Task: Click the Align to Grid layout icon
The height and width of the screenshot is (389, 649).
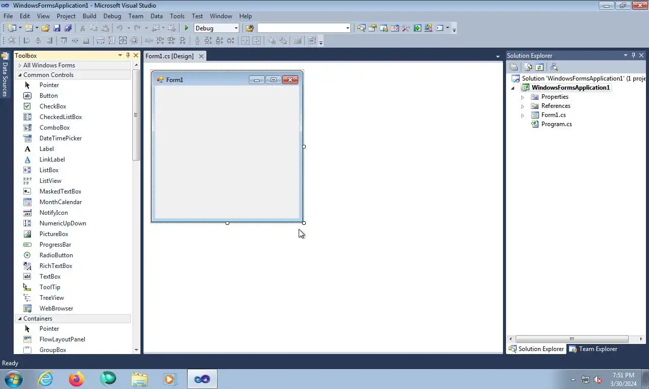Action: pyautogui.click(x=11, y=41)
